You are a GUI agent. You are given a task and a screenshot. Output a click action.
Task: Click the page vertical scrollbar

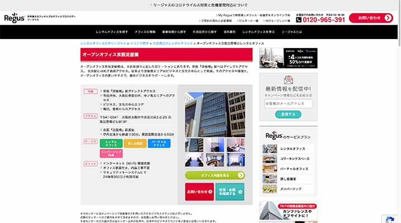pos(399,23)
